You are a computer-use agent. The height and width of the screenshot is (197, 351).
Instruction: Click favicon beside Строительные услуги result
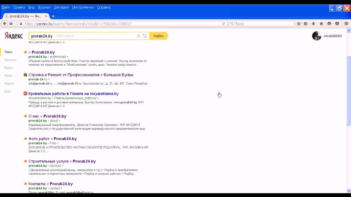25,161
